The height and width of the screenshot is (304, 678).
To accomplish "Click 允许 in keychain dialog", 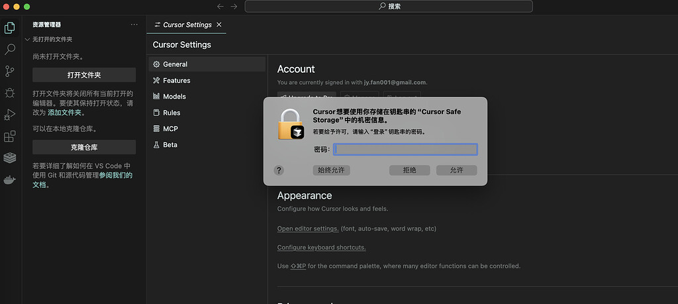I will (457, 170).
